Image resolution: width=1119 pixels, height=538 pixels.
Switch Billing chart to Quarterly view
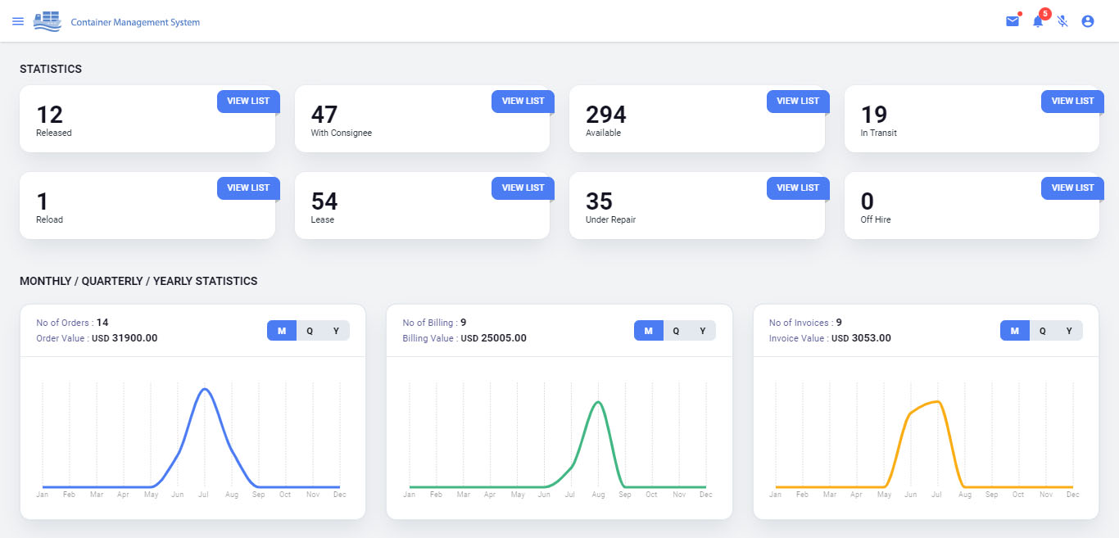(676, 331)
